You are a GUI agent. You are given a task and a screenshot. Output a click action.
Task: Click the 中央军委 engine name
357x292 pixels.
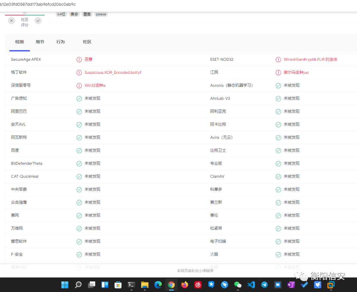click(x=19, y=189)
